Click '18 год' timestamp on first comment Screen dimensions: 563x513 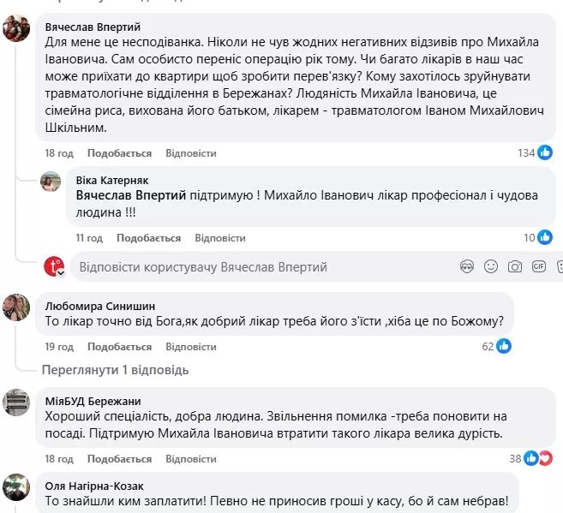[60, 153]
